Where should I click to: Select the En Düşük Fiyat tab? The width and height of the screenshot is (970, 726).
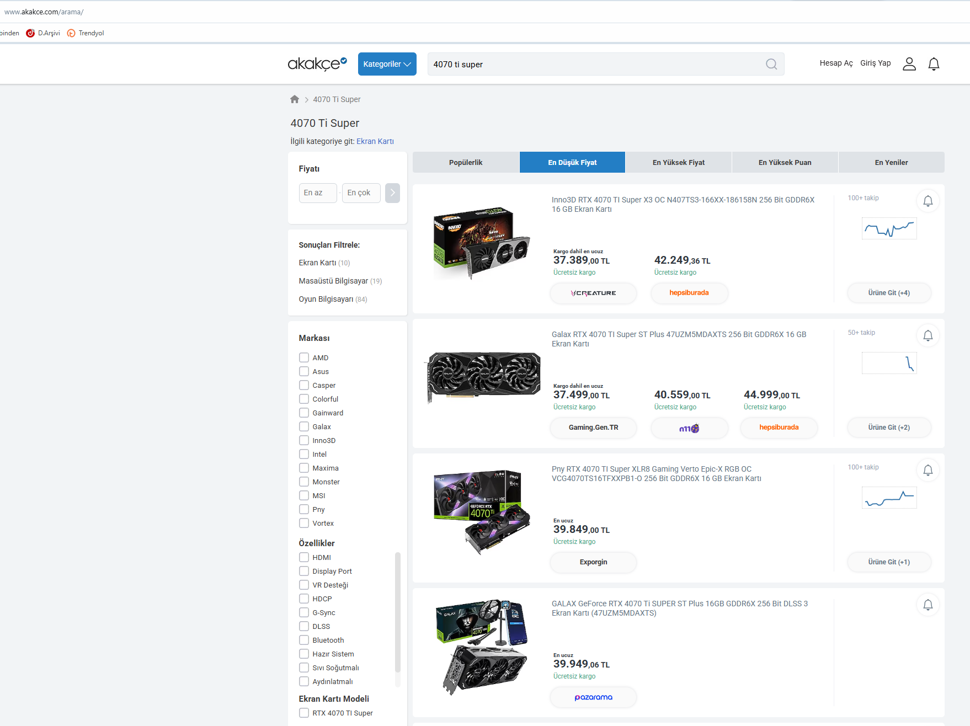572,162
